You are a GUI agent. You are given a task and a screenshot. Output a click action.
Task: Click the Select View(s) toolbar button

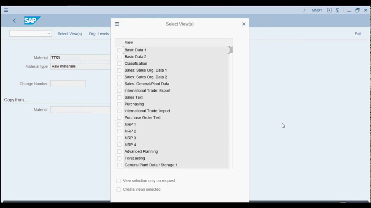(x=70, y=34)
